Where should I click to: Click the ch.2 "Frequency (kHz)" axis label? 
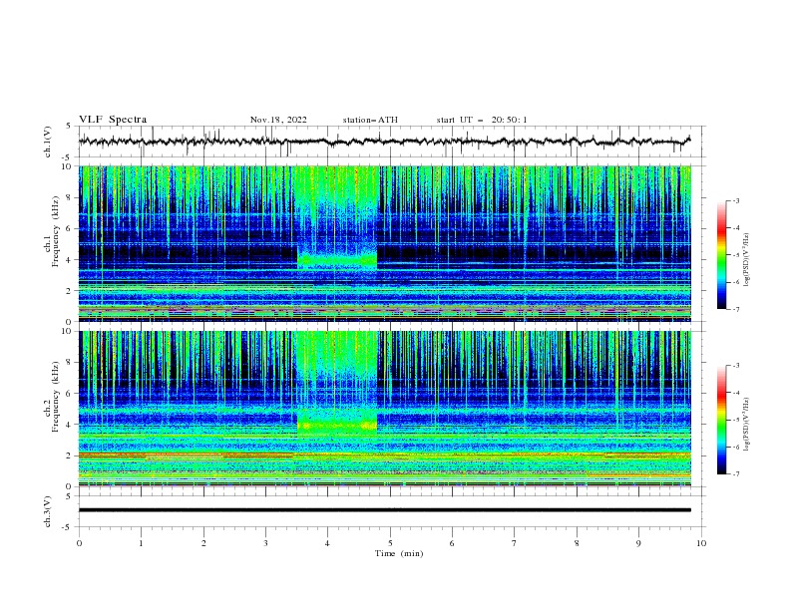(56, 397)
